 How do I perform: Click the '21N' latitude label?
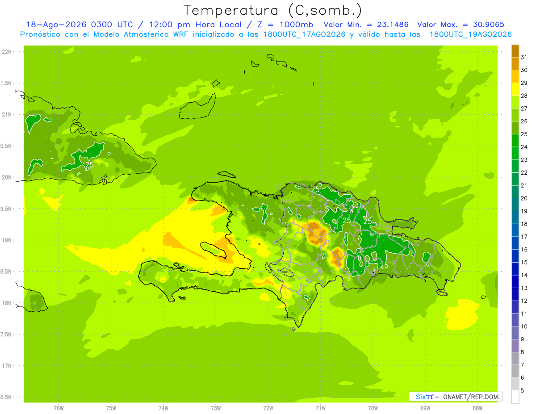coord(7,115)
